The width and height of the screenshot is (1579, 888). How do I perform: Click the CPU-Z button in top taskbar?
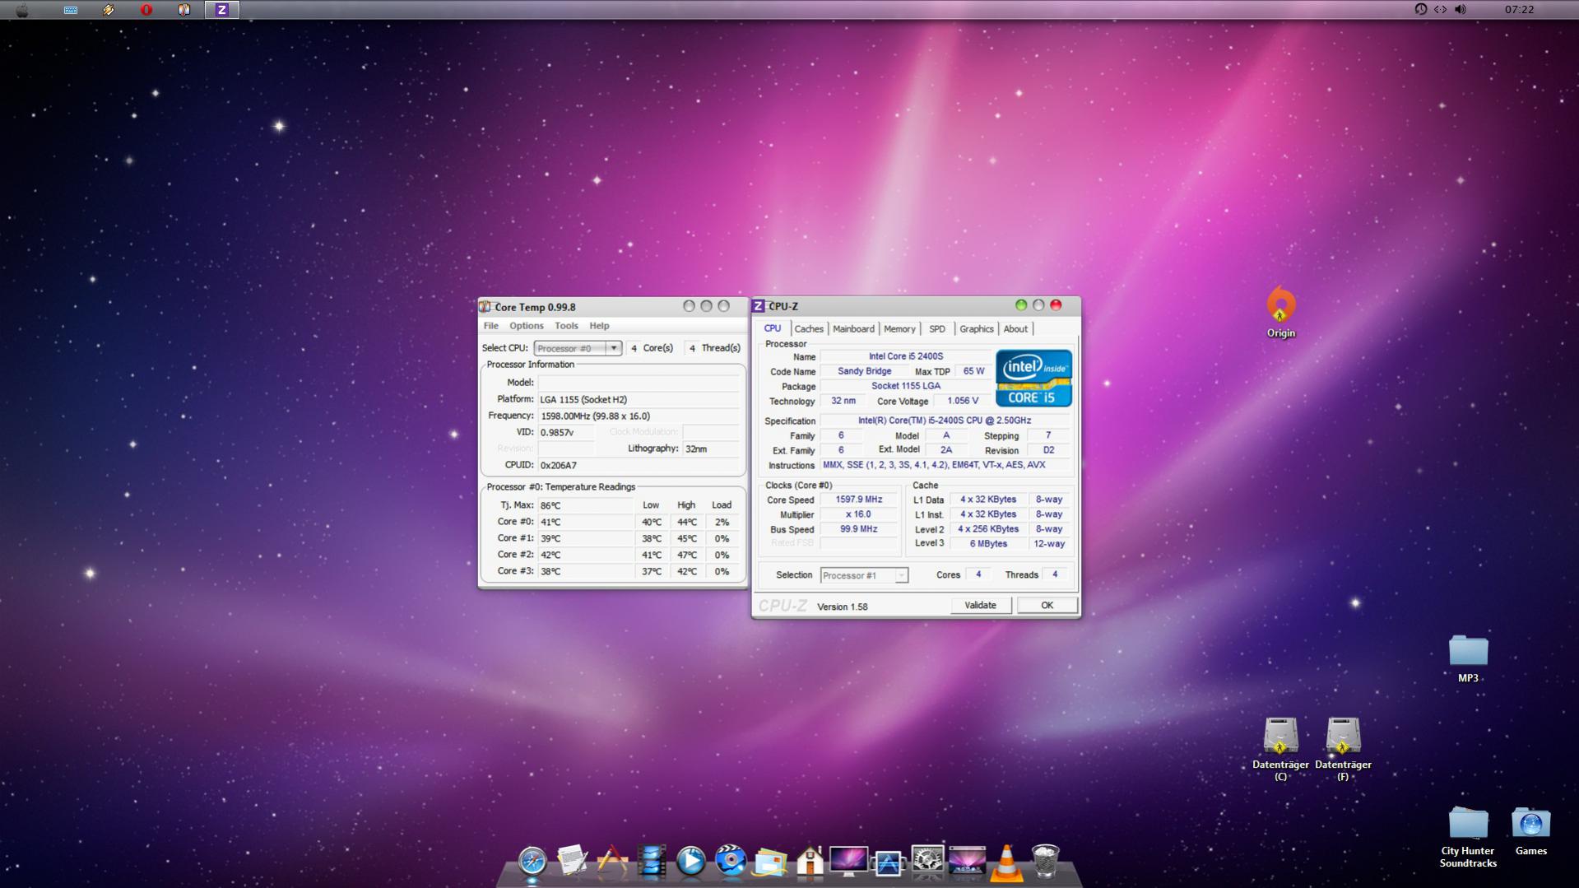pos(221,10)
